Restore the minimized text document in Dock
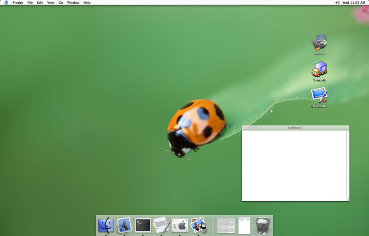The width and height of the screenshot is (369, 236). (226, 226)
